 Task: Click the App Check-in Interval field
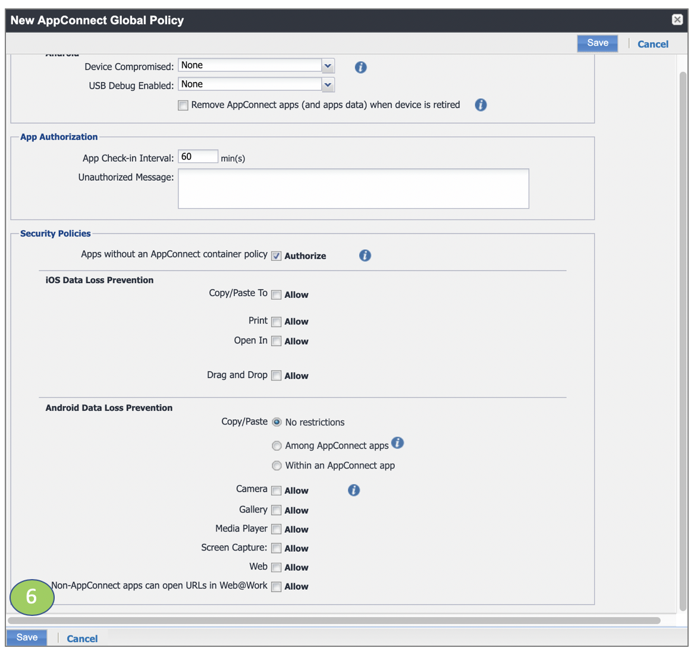coord(198,157)
